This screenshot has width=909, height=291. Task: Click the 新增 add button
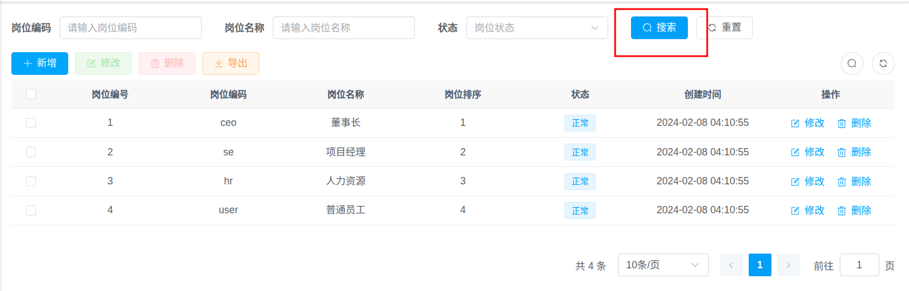40,64
